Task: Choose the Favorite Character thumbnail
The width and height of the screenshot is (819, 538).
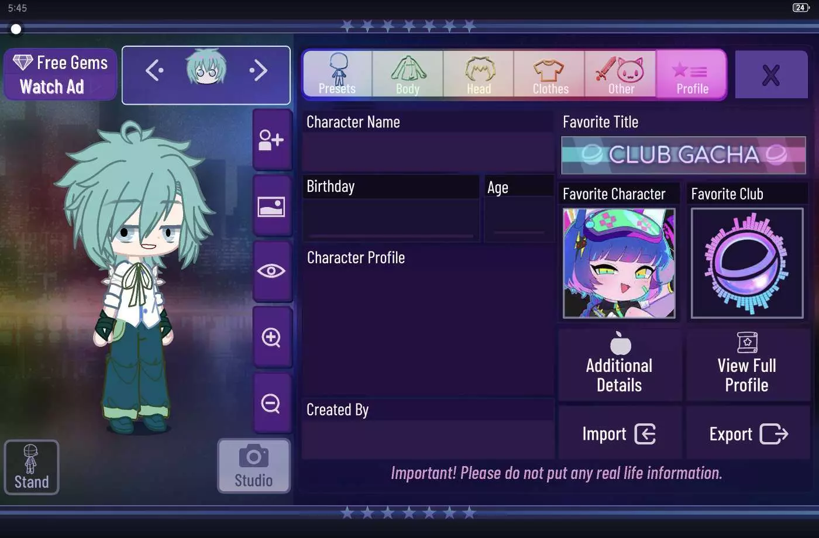Action: point(619,263)
